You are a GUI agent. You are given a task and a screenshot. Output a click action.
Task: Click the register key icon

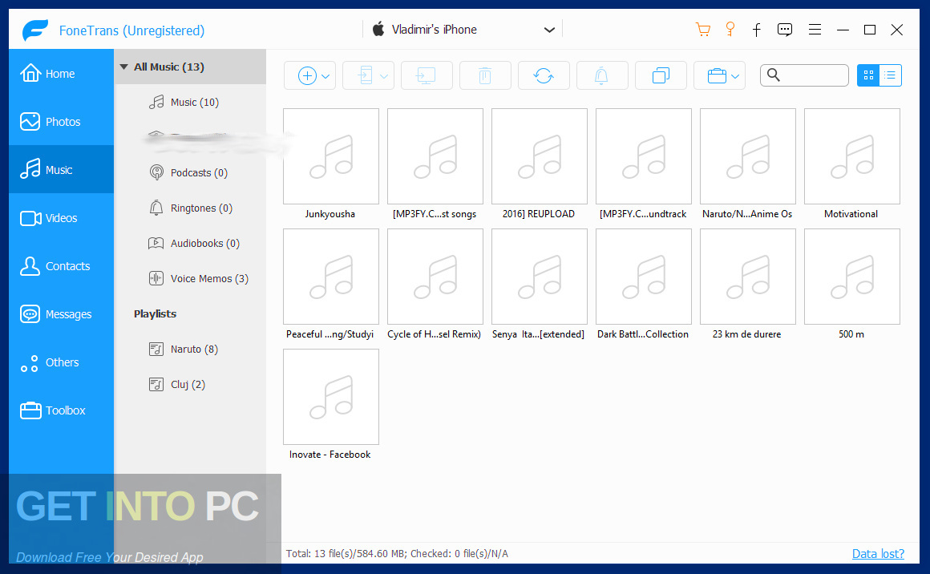pos(730,29)
